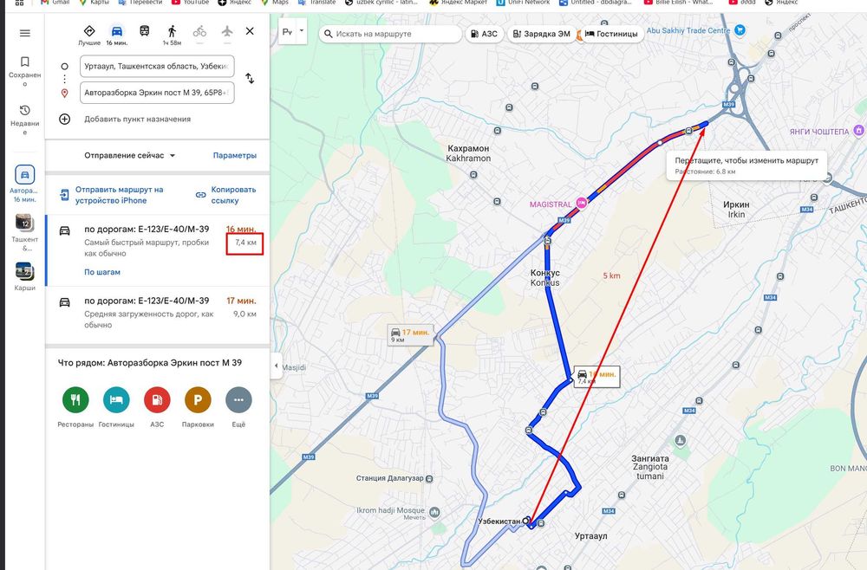The height and width of the screenshot is (570, 867).
Task: Click the Кахрамон Kakhramon map label
Action: click(x=468, y=153)
